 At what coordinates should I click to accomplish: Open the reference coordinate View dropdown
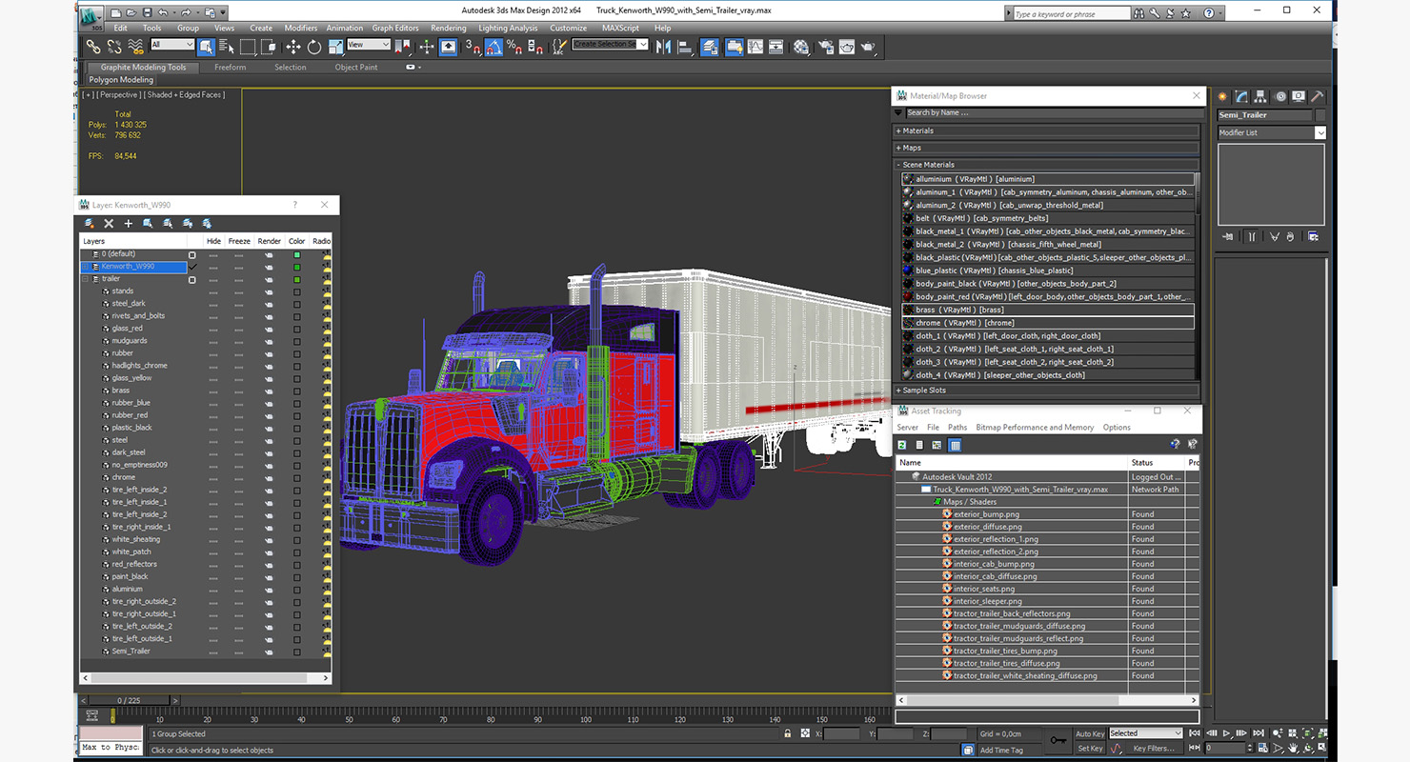(369, 45)
